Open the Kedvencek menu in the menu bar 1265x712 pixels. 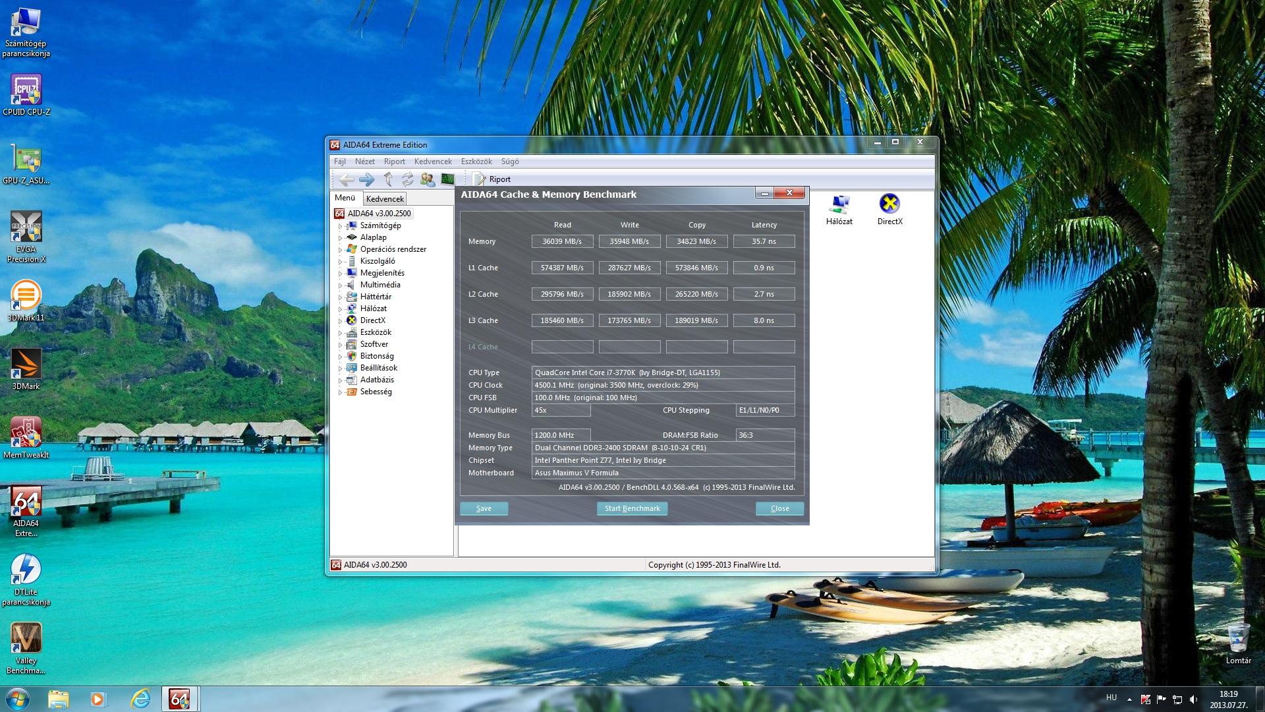[433, 162]
